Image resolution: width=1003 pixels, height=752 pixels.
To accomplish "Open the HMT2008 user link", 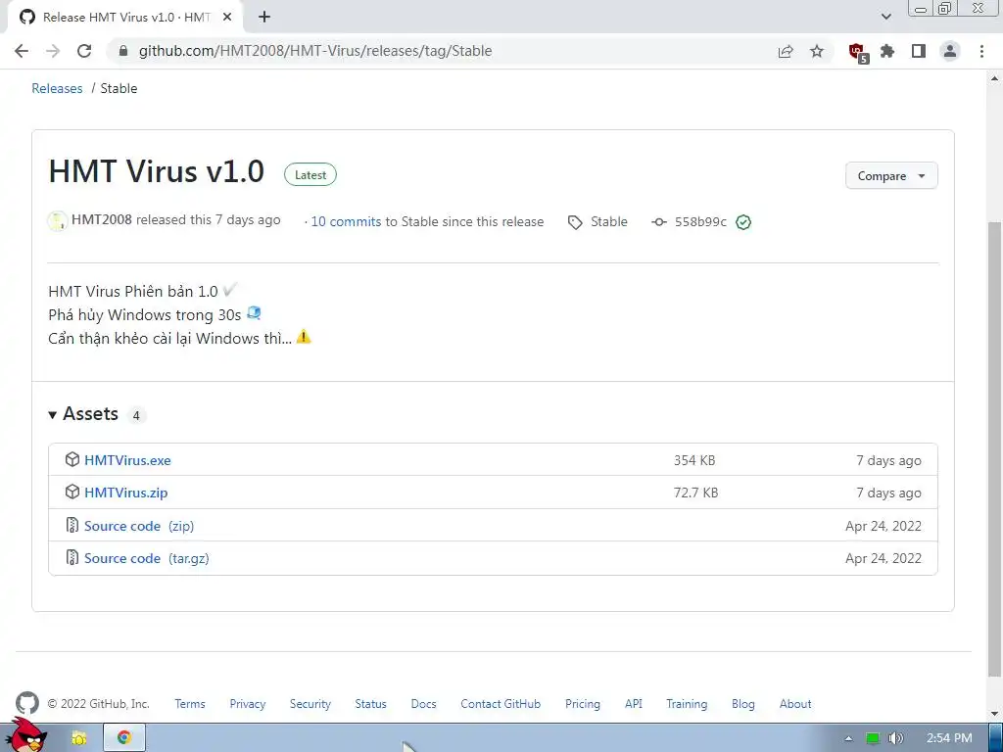I will (x=102, y=220).
